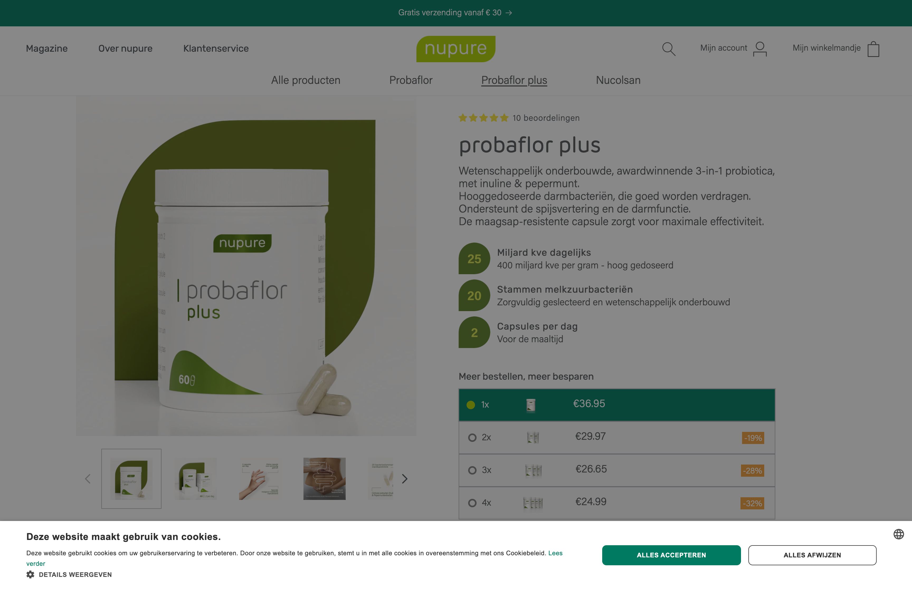Show previous thumbnails with left chevron
This screenshot has height=589, width=912.
coord(88,479)
